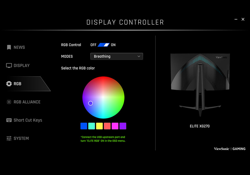Click the ON label of RGB Control
Image resolution: width=250 pixels, height=175 pixels.
pos(113,45)
